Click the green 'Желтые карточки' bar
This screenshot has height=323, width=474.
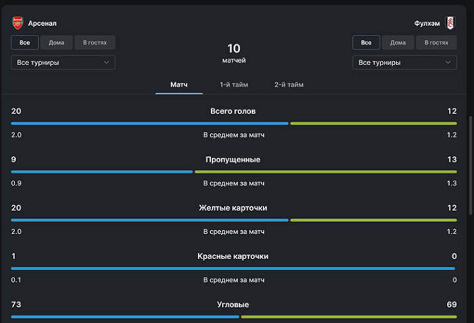coord(373,220)
